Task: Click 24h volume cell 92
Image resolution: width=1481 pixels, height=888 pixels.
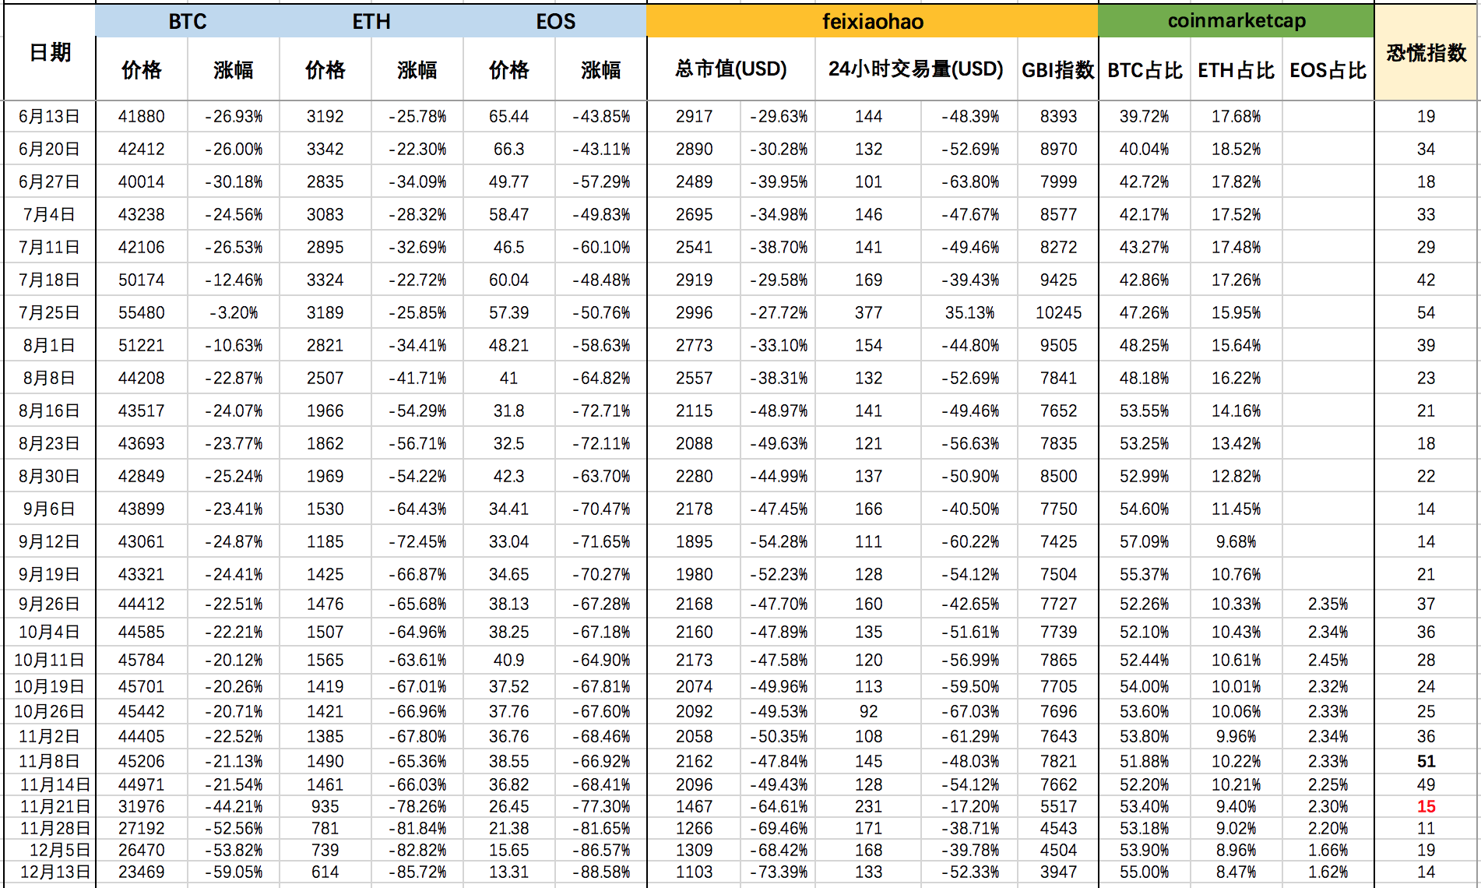Action: 868,711
